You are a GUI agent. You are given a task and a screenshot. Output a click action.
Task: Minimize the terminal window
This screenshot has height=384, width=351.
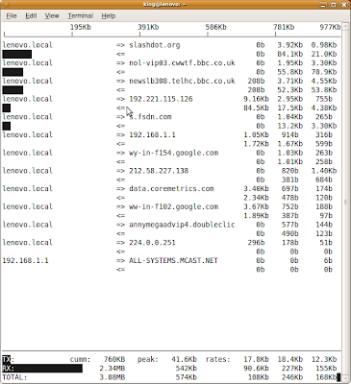(x=323, y=5)
